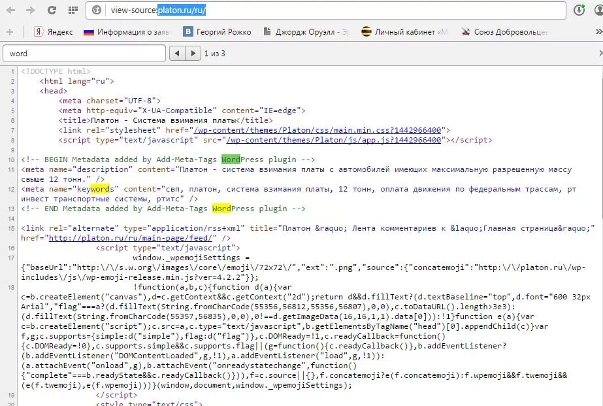This screenshot has width=603, height=406.
Task: Click highlighted Word on line 13
Action: click(221, 209)
